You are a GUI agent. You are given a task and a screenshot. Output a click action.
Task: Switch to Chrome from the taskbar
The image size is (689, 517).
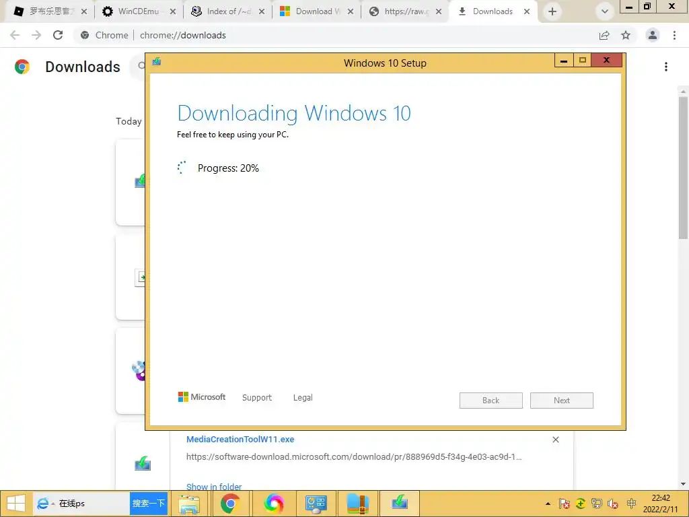[230, 504]
